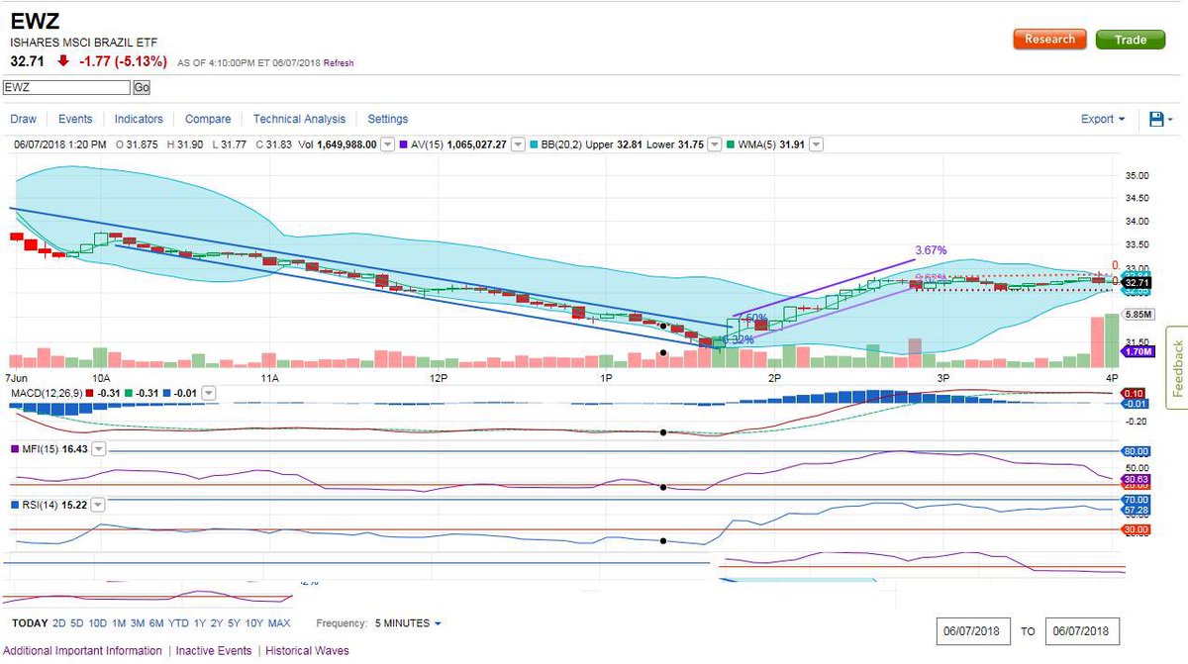Image resolution: width=1188 pixels, height=664 pixels.
Task: Expand the RSI(14) dropdown arrow
Action: pos(98,505)
